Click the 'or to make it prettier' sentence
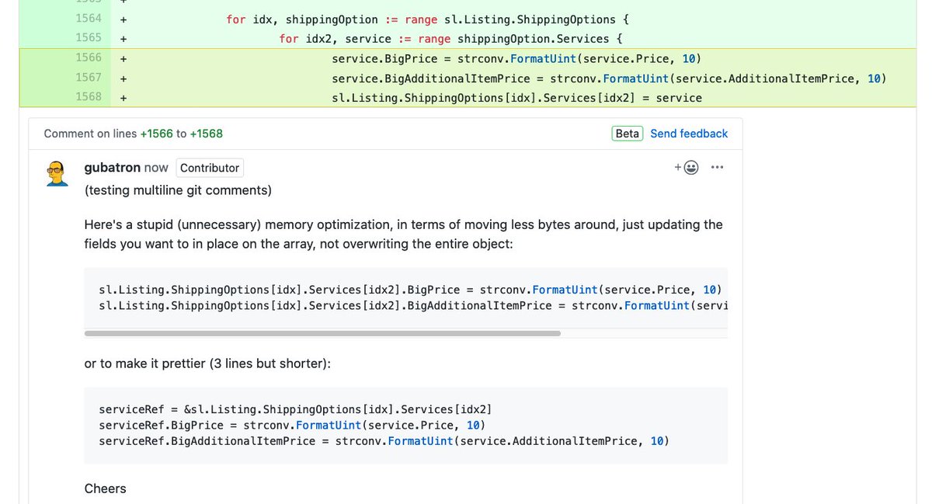The height and width of the screenshot is (504, 932). click(207, 363)
